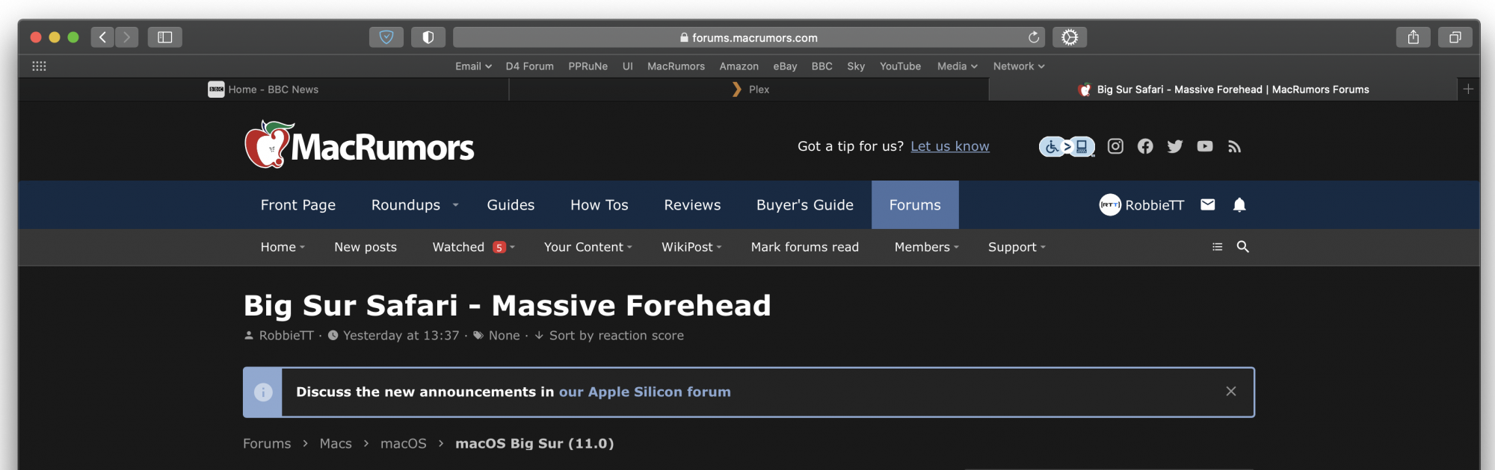The height and width of the screenshot is (470, 1495).
Task: Select the Forums navigation tab
Action: pos(915,205)
